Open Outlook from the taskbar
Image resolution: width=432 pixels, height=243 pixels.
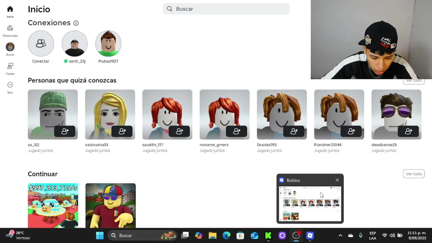(x=254, y=236)
